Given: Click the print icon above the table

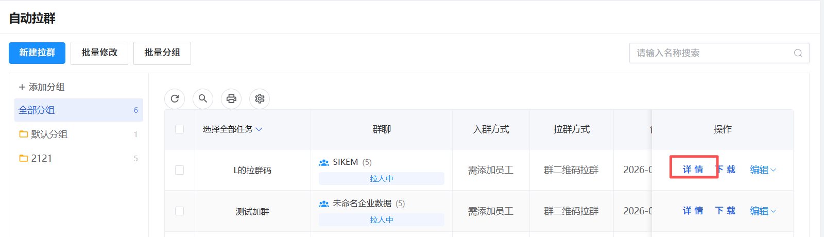Looking at the screenshot, I should click(231, 98).
